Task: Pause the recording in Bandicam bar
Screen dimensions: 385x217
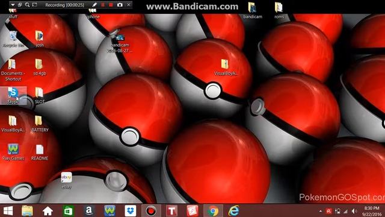Action: point(103,5)
